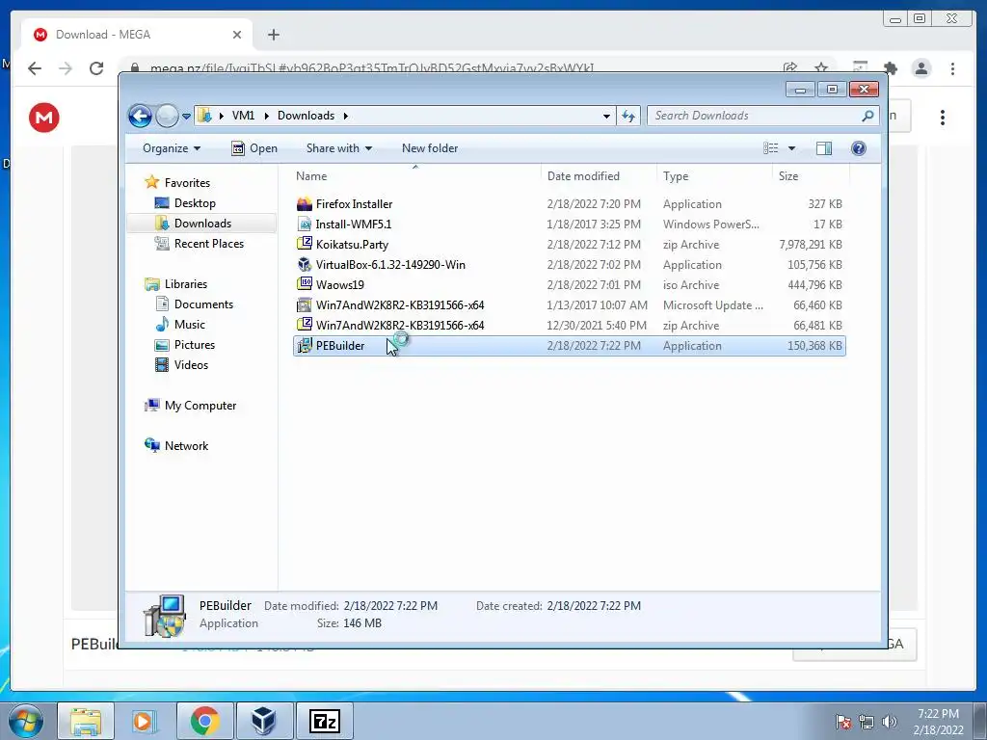Open the Share with menu
The height and width of the screenshot is (740, 987).
[338, 148]
